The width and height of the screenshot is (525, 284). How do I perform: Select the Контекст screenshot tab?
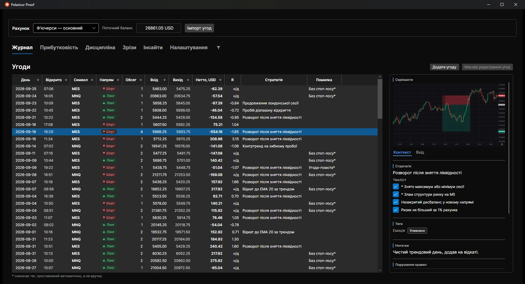tap(402, 152)
